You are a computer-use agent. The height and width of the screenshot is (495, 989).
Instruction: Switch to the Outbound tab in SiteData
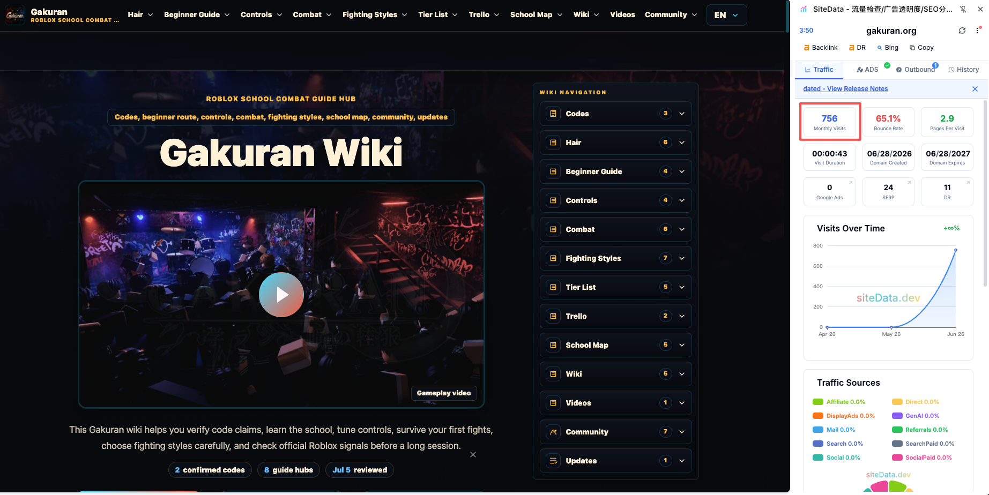pos(916,70)
